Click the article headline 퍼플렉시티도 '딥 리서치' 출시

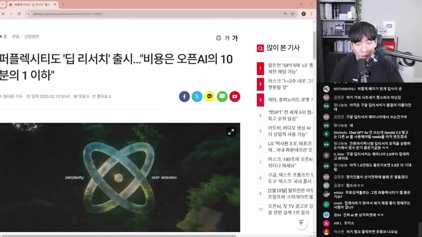tap(116, 67)
